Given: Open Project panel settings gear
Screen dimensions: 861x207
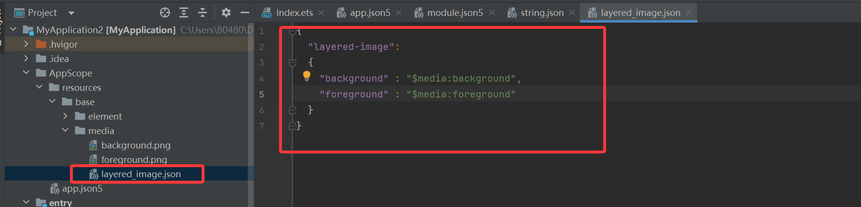Looking at the screenshot, I should (226, 12).
